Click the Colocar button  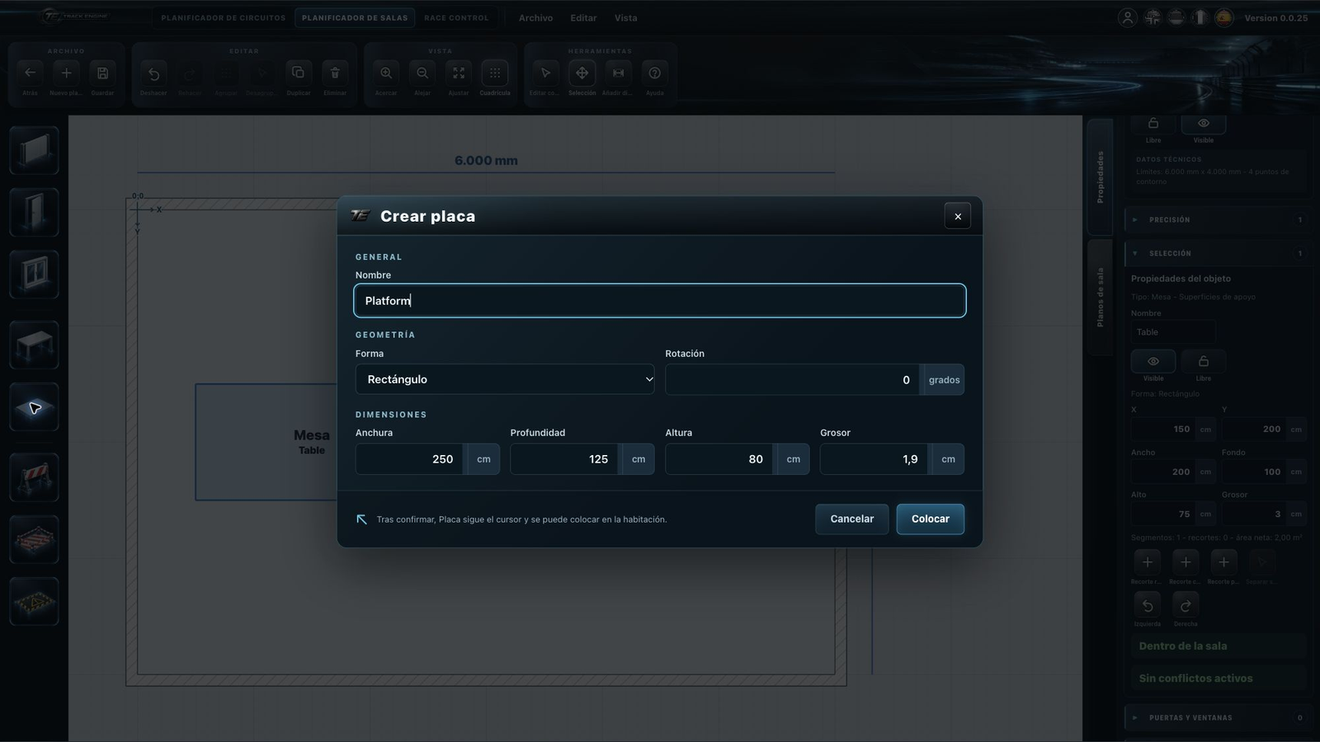(x=931, y=519)
